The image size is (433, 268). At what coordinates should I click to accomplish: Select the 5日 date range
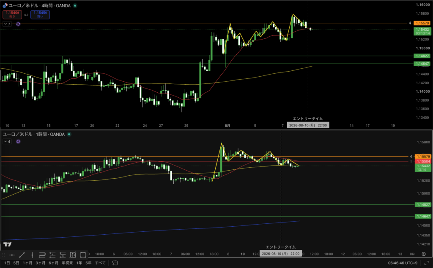click(x=16, y=263)
